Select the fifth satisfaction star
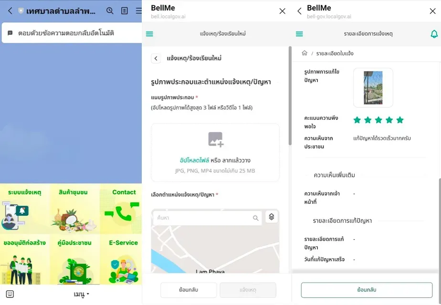The width and height of the screenshot is (441, 305). 400,120
